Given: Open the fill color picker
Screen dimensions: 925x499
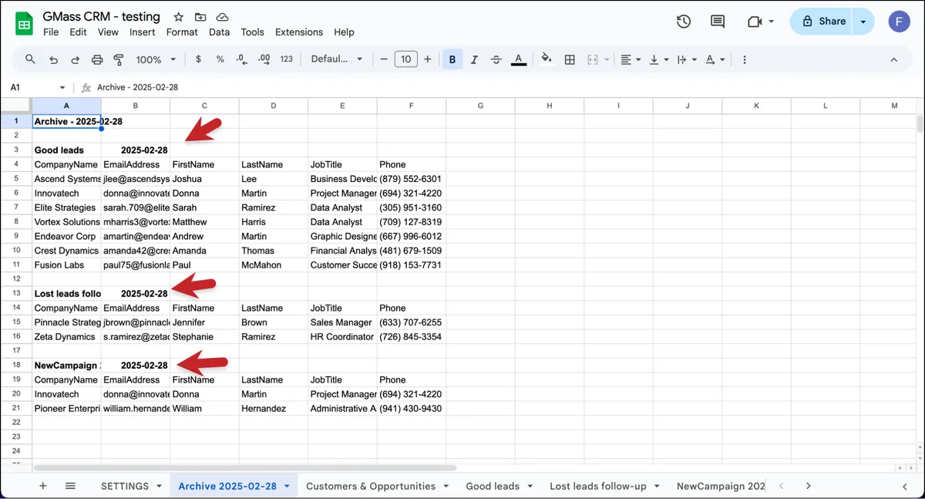Looking at the screenshot, I should pos(547,59).
